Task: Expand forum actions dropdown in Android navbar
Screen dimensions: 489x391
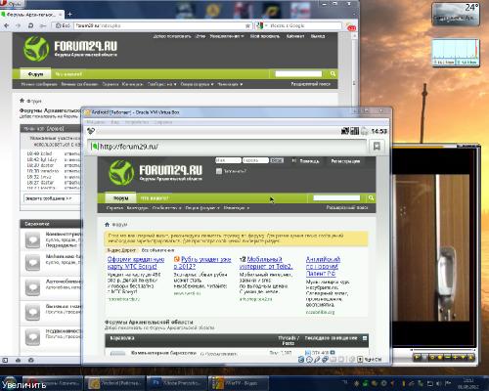Action: tap(202, 208)
